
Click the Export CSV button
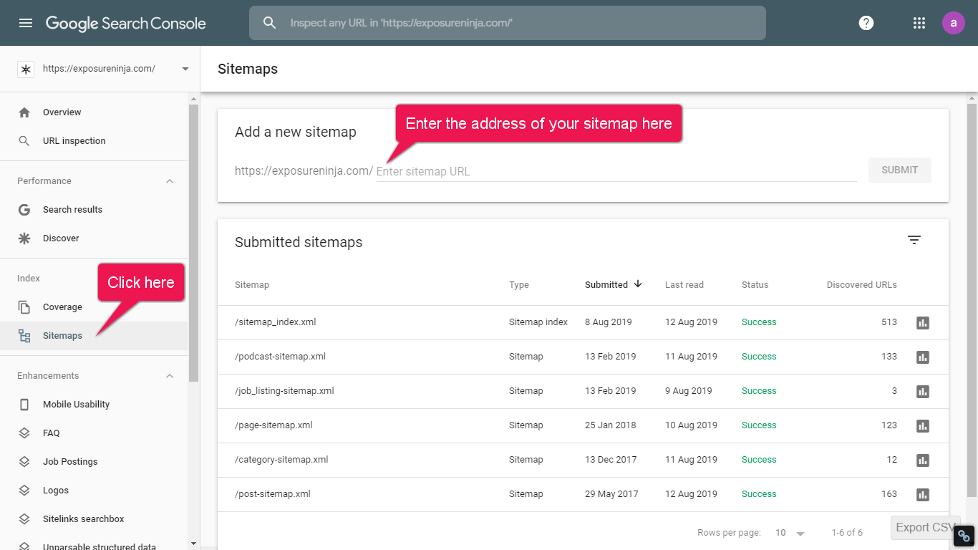coord(924,528)
